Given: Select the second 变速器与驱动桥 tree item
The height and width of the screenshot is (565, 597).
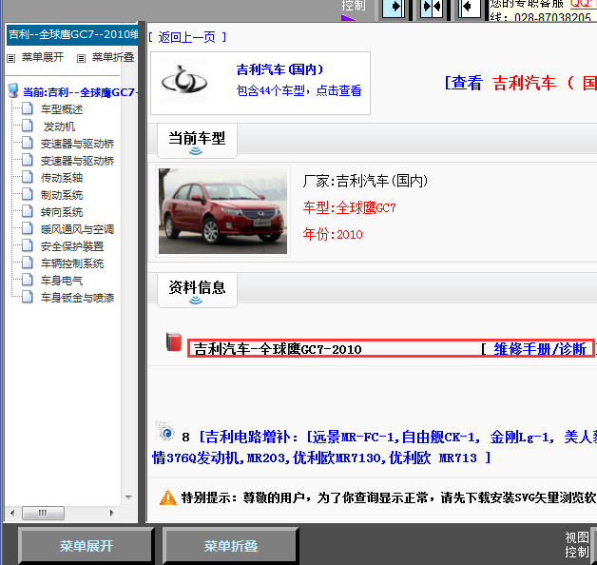Looking at the screenshot, I should pyautogui.click(x=77, y=161).
